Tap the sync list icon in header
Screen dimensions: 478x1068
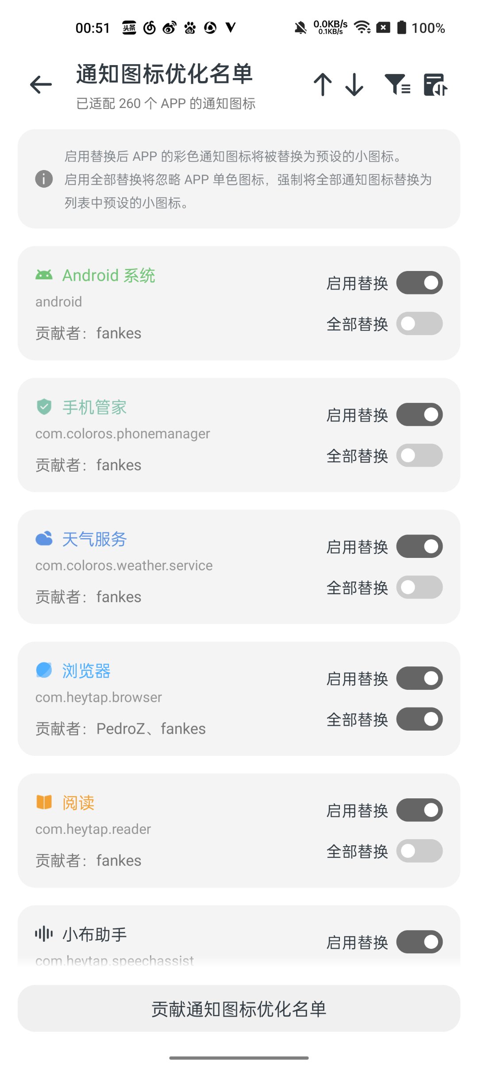(x=436, y=84)
